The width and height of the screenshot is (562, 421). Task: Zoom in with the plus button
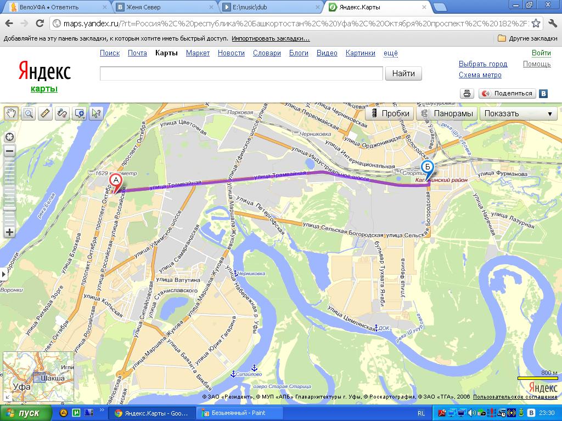coord(10,232)
